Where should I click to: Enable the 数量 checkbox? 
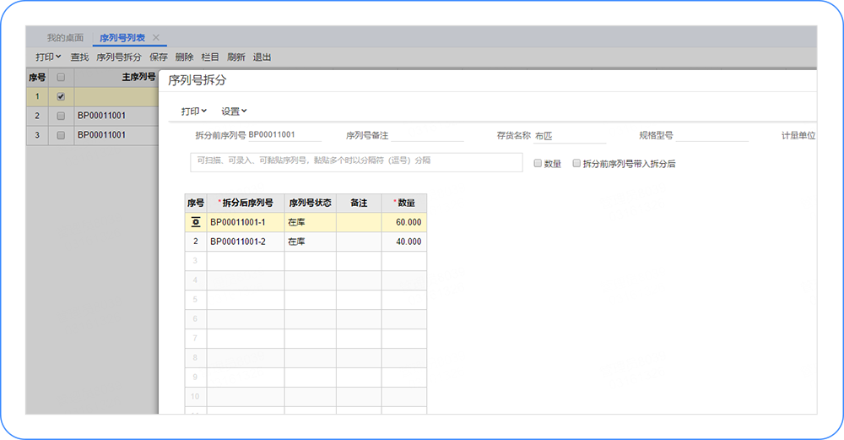(x=537, y=163)
